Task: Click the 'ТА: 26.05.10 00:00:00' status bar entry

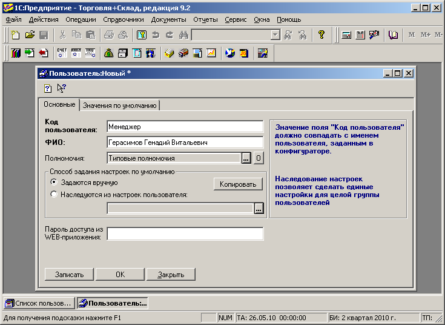Action: (x=281, y=318)
